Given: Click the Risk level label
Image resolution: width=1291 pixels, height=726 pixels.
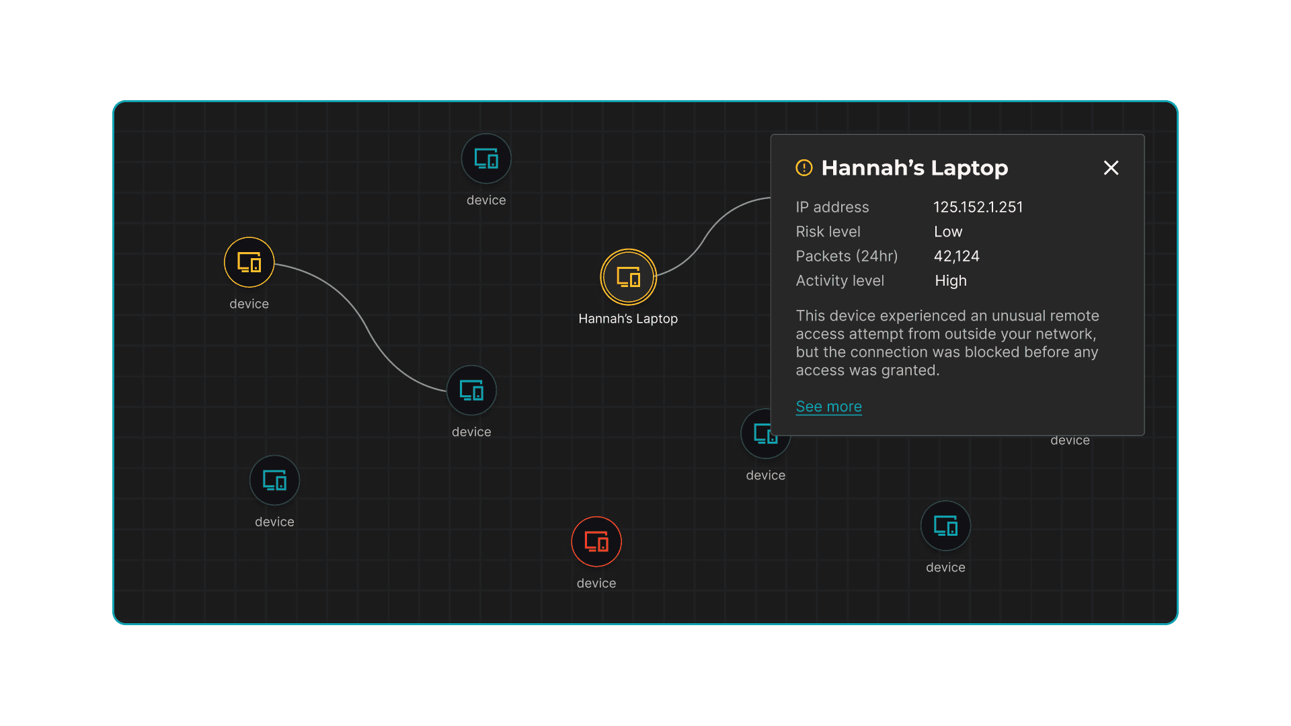Looking at the screenshot, I should point(828,232).
